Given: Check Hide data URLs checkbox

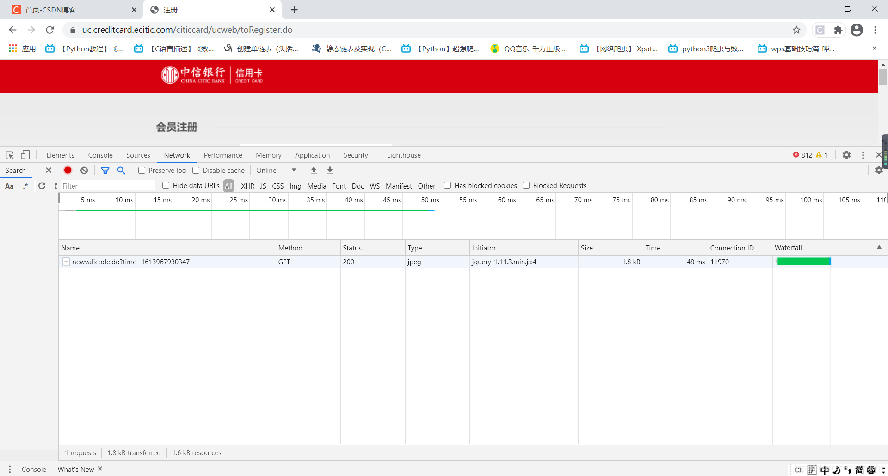Looking at the screenshot, I should pos(166,185).
